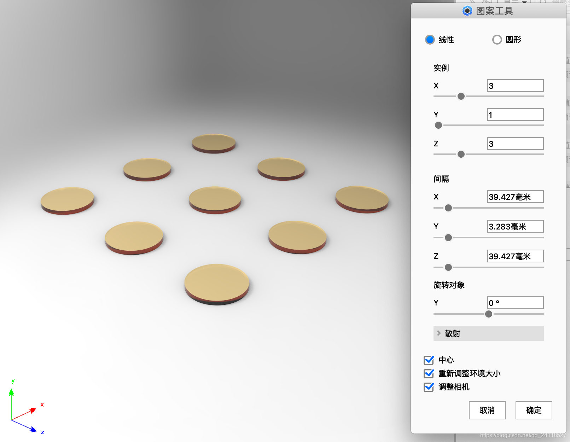The width and height of the screenshot is (570, 442).
Task: Click the 旋转对象 Y rotation slider handle
Action: [x=489, y=314]
